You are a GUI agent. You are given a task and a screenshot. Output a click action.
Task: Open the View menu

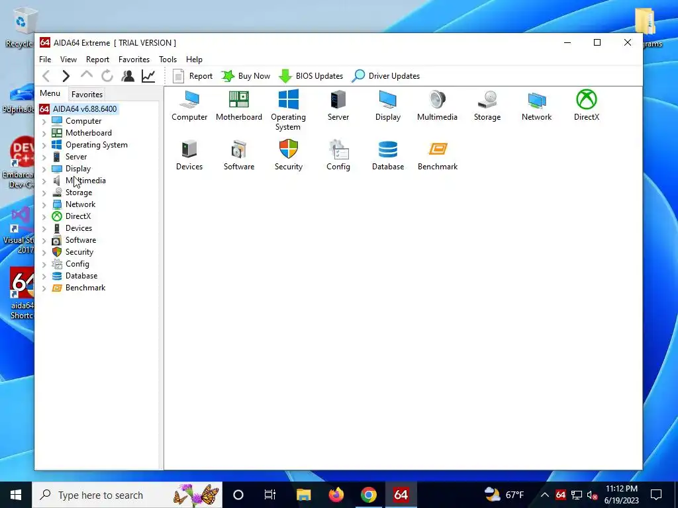(x=68, y=59)
